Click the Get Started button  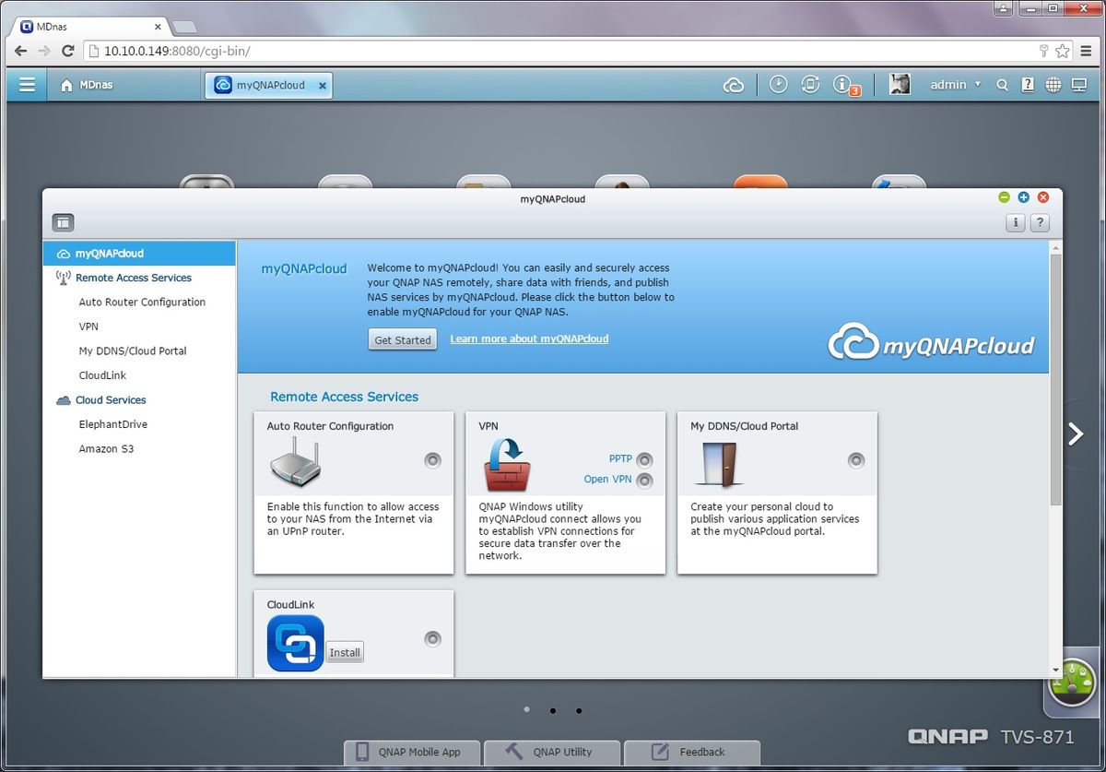(403, 339)
